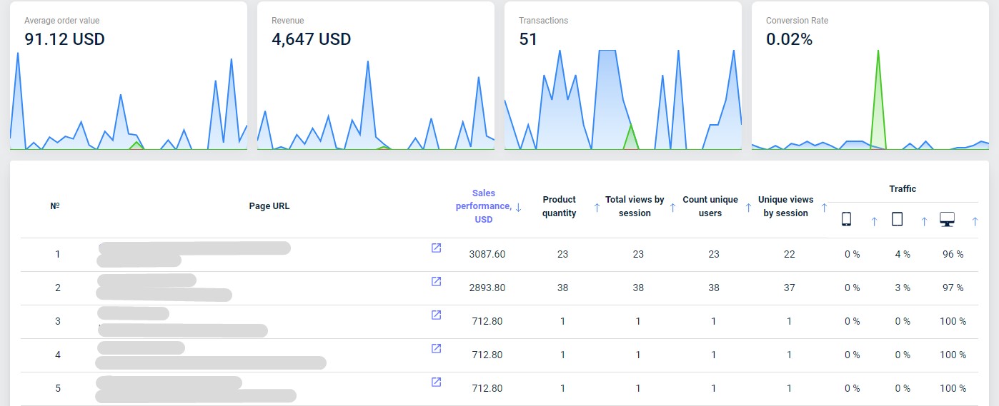The height and width of the screenshot is (406, 999).
Task: Select row number 1 cell
Action: (x=58, y=254)
